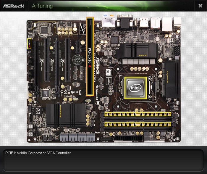Click the SLI logo on the board

click(109, 72)
